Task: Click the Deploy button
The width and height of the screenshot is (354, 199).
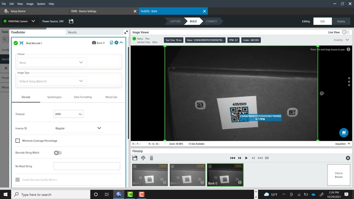Action: pos(341,21)
